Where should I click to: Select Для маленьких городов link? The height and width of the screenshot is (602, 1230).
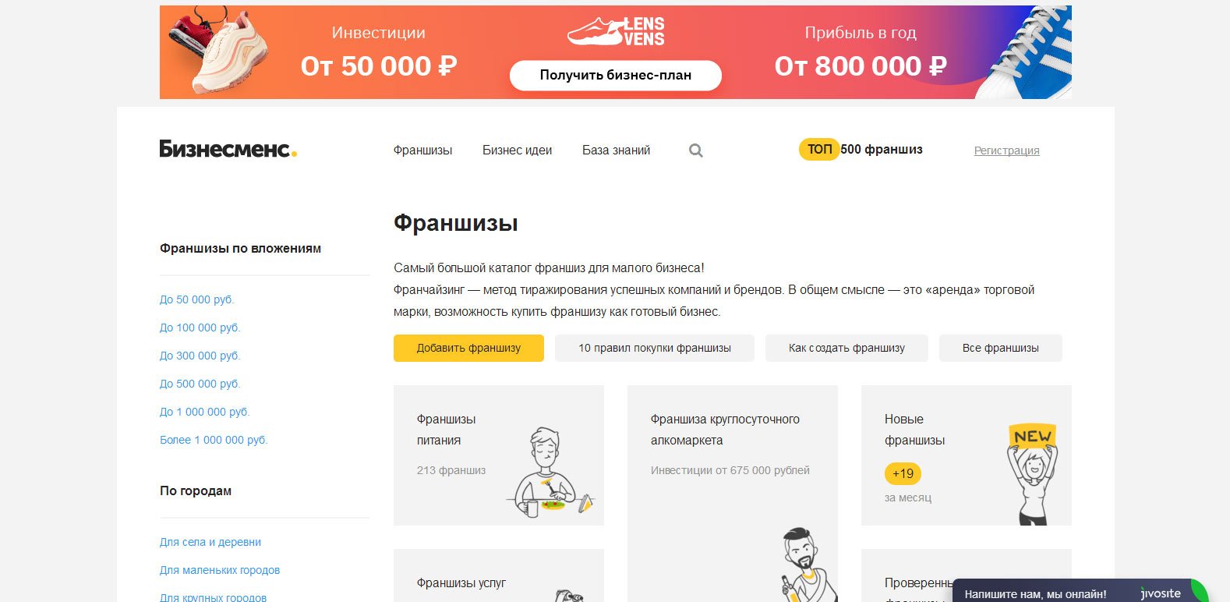tap(220, 570)
